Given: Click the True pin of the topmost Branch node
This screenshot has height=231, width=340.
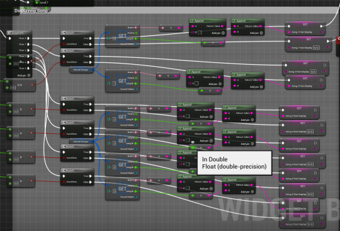Looking at the screenshot, I should pyautogui.click(x=91, y=38).
